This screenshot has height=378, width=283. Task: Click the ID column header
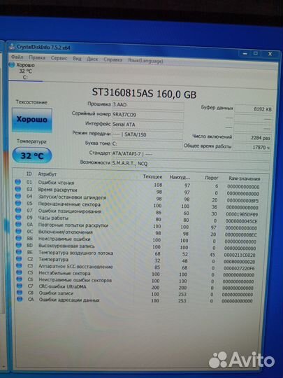[x=29, y=174]
